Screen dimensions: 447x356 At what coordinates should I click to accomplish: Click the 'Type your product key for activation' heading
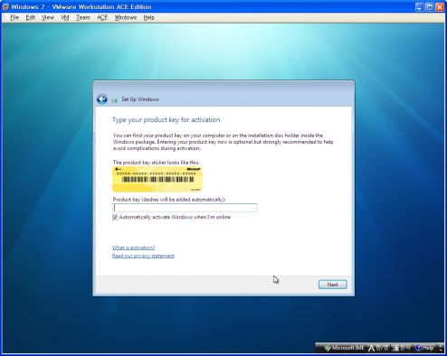tap(166, 120)
